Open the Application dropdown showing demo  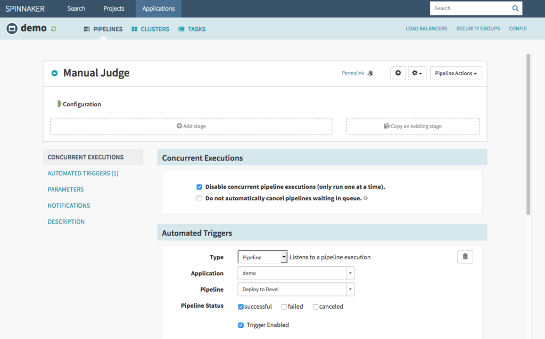coord(296,273)
